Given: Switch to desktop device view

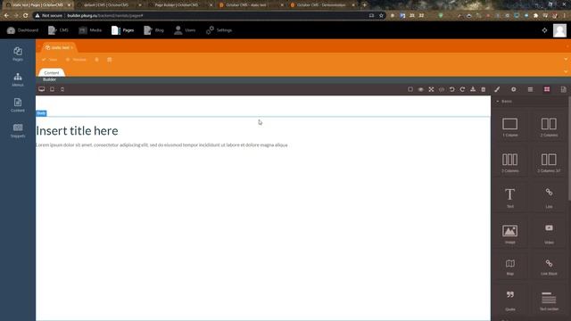Looking at the screenshot, I should [x=42, y=89].
